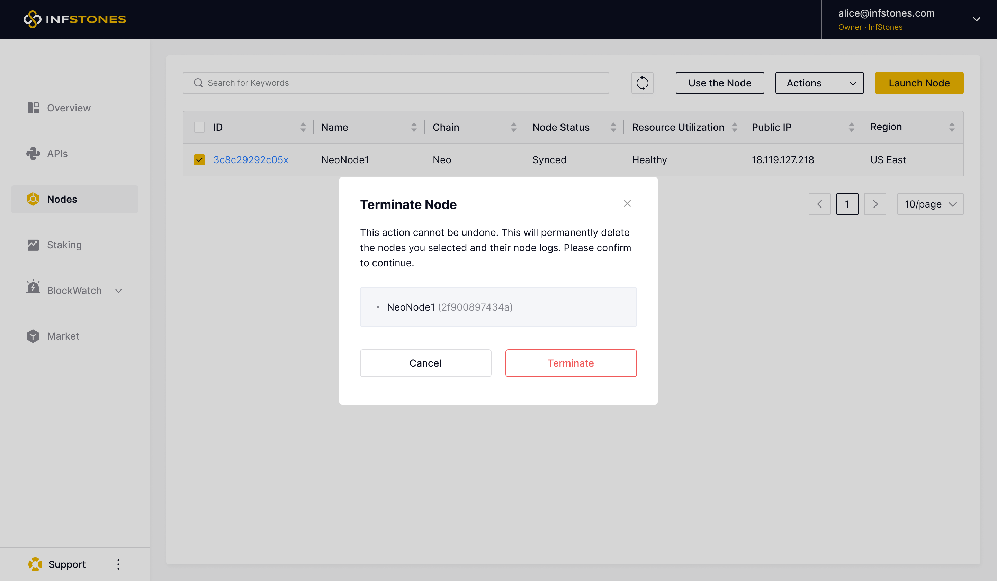Click the InfStones logo

[75, 19]
